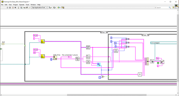Toggle Highlight Execution light bulb
The height and width of the screenshot is (96, 179).
click(x=18, y=8)
